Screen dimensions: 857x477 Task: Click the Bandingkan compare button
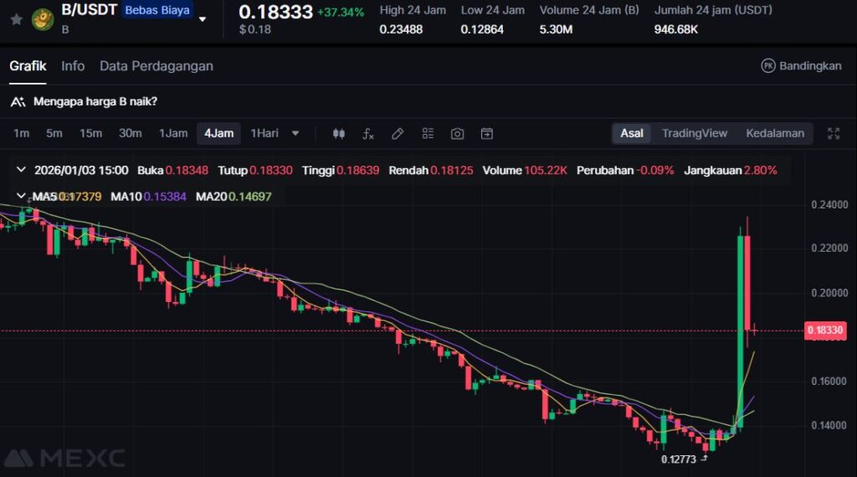point(801,65)
